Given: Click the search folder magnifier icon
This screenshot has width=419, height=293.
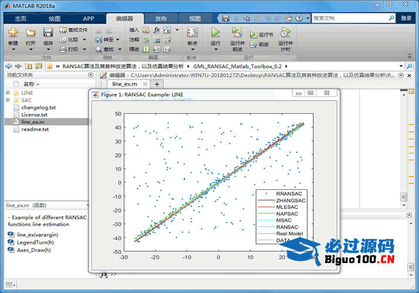Looking at the screenshot, I should [x=409, y=66].
